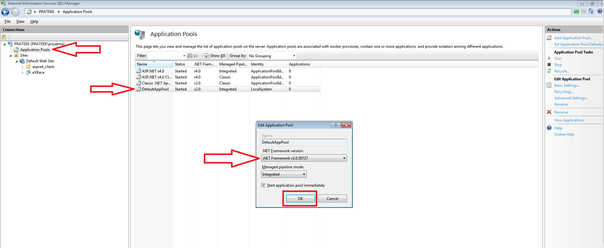604x248 pixels.
Task: Click the Show All filter icon
Action: pos(207,56)
